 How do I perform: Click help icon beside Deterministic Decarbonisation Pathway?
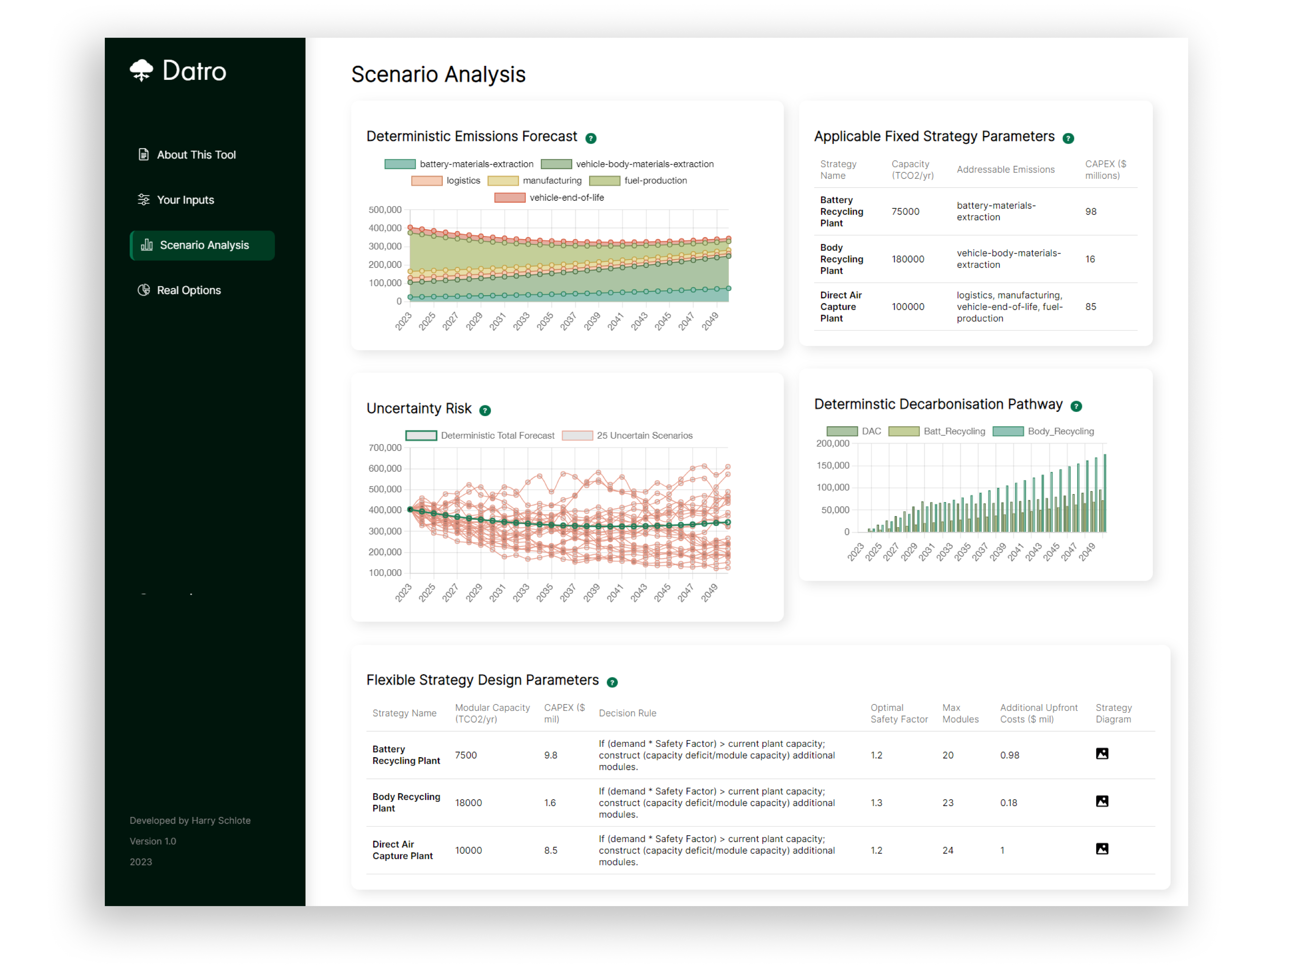[x=1076, y=407]
